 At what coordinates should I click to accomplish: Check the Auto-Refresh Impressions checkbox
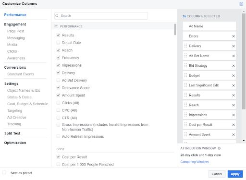(58, 136)
